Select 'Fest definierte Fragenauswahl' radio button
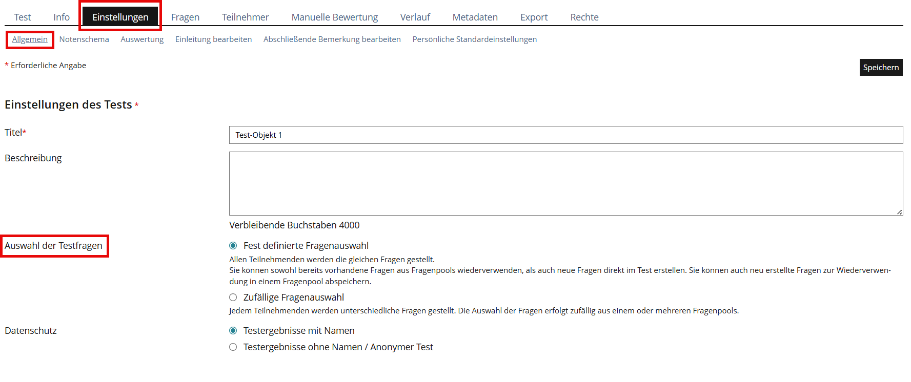The width and height of the screenshot is (911, 382). click(233, 246)
